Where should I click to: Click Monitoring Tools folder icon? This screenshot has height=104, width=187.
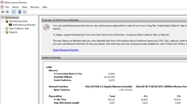click(6, 21)
